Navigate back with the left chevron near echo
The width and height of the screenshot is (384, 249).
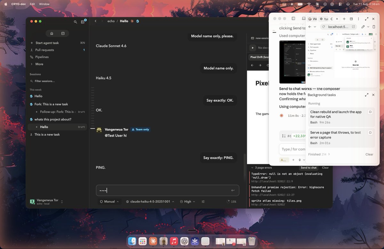[x=95, y=21]
